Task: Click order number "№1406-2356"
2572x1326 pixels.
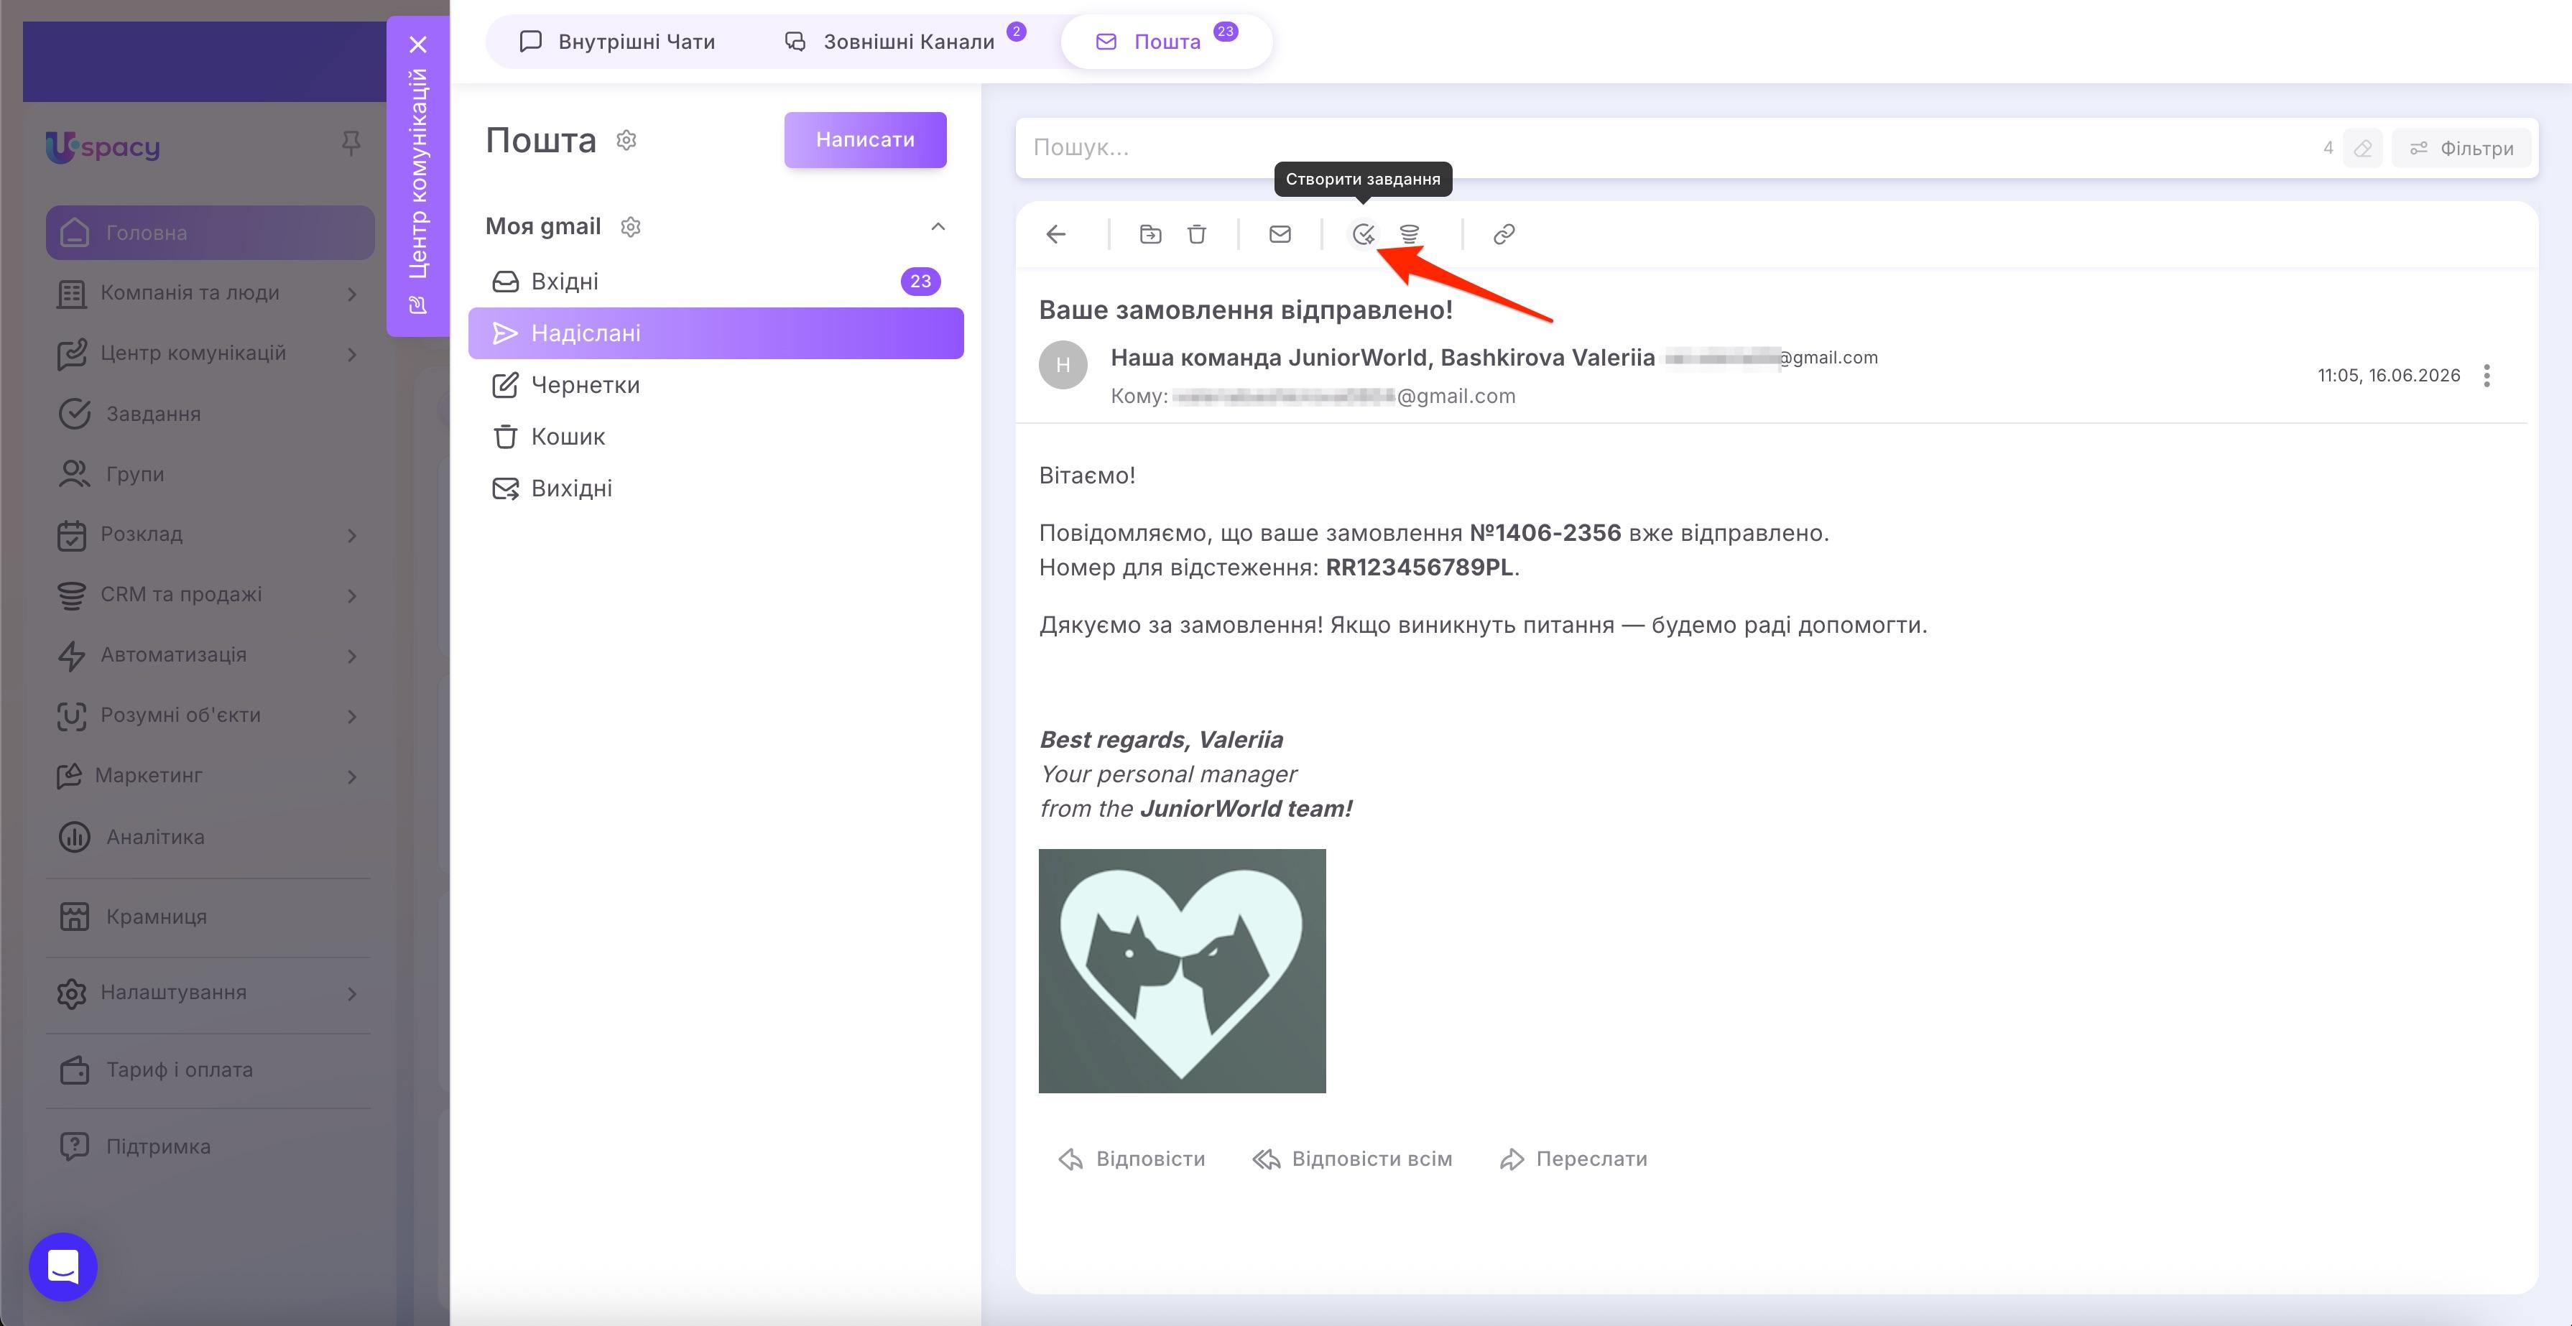Action: pos(1545,532)
